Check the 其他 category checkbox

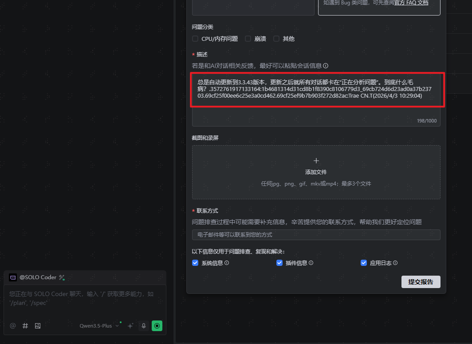tap(276, 39)
